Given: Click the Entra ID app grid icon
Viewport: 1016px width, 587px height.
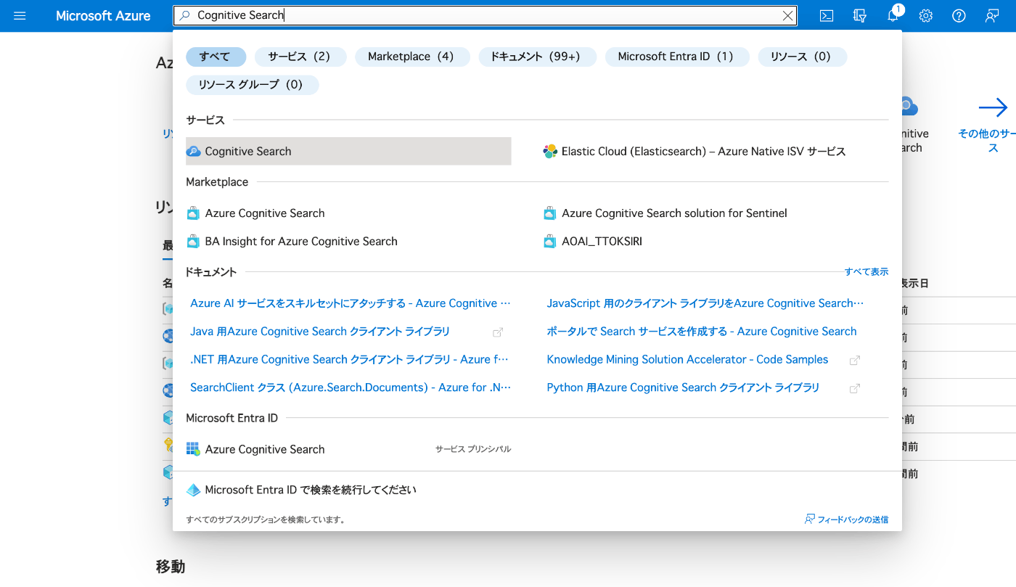Looking at the screenshot, I should click(193, 450).
